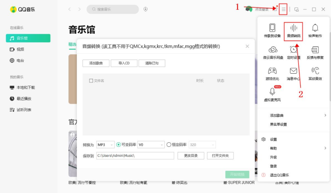Screen dimensions: 331x193
Task: Click the mini mode window icon
Action: point(296,9)
